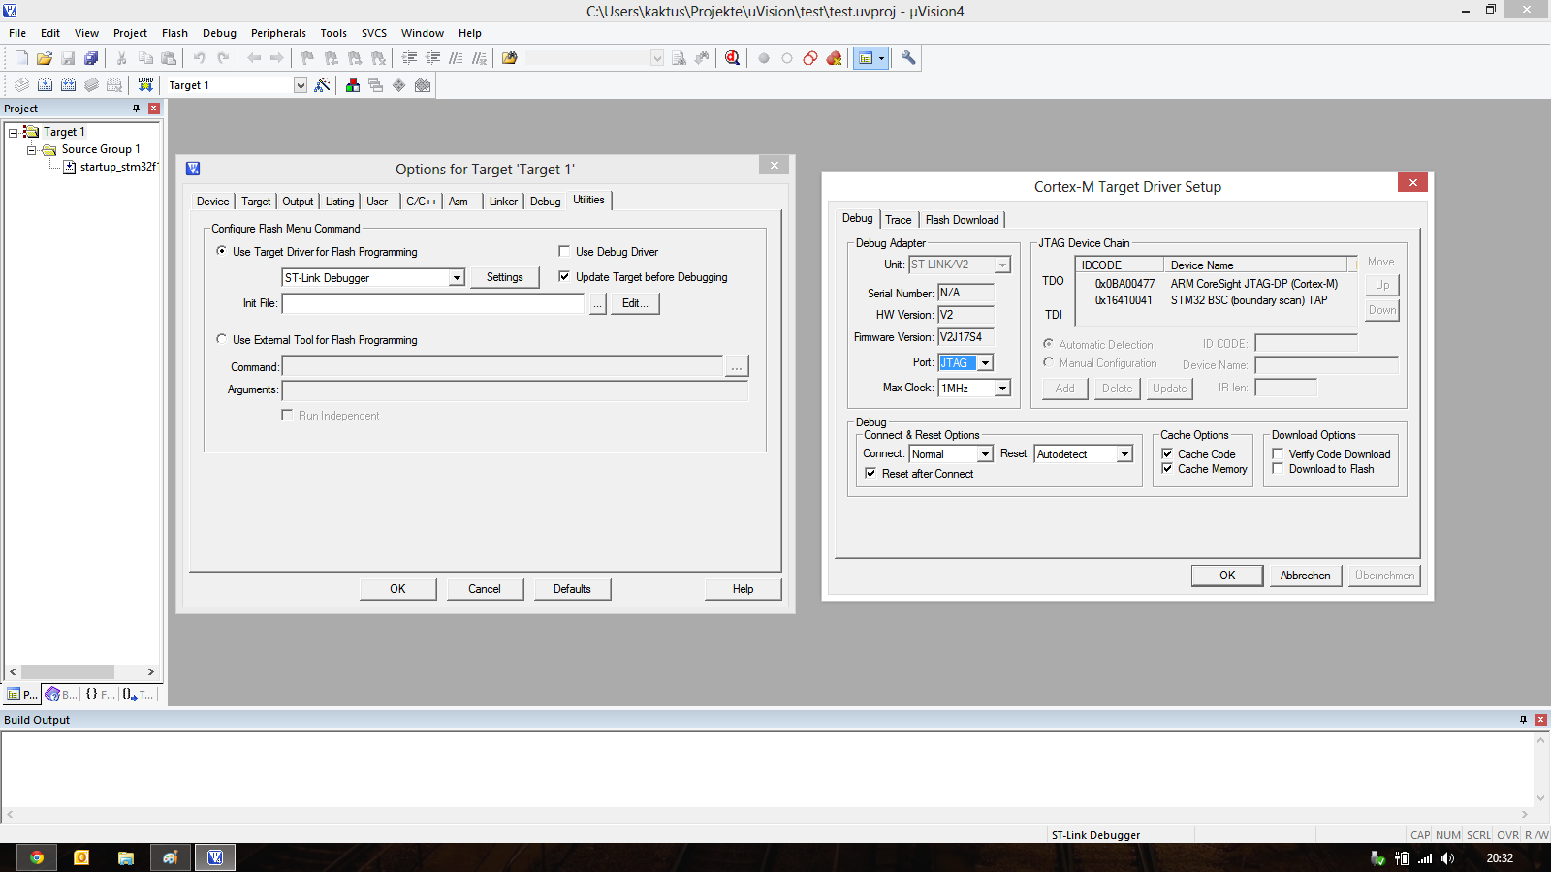Click the Project panel horizontal scrollbar
This screenshot has height=872, width=1551.
click(x=81, y=671)
